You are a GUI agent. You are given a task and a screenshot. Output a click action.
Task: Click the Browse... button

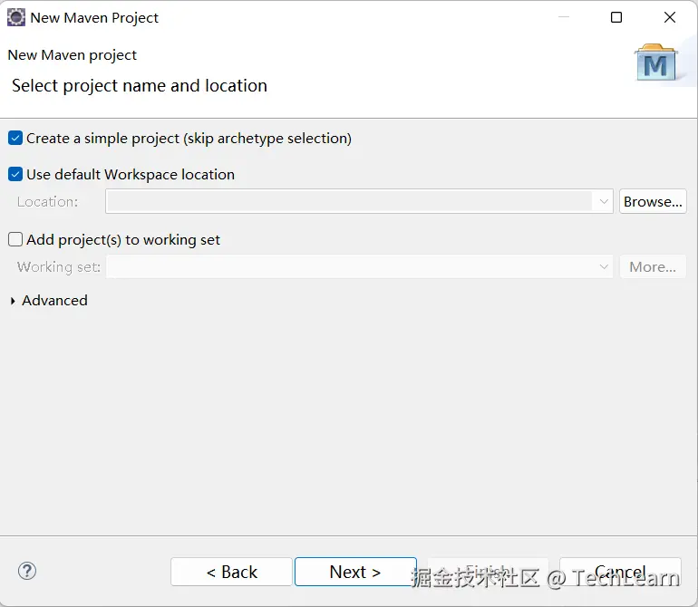[x=653, y=201]
